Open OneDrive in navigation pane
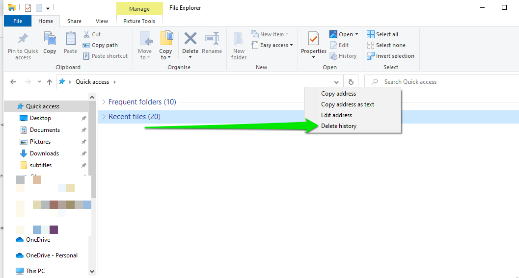Image resolution: width=519 pixels, height=278 pixels. coord(38,240)
